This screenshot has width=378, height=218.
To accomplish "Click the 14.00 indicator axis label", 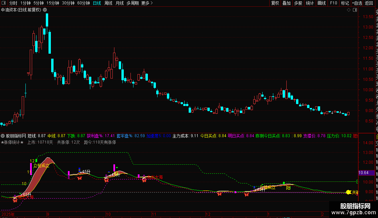I will [x=368, y=143].
